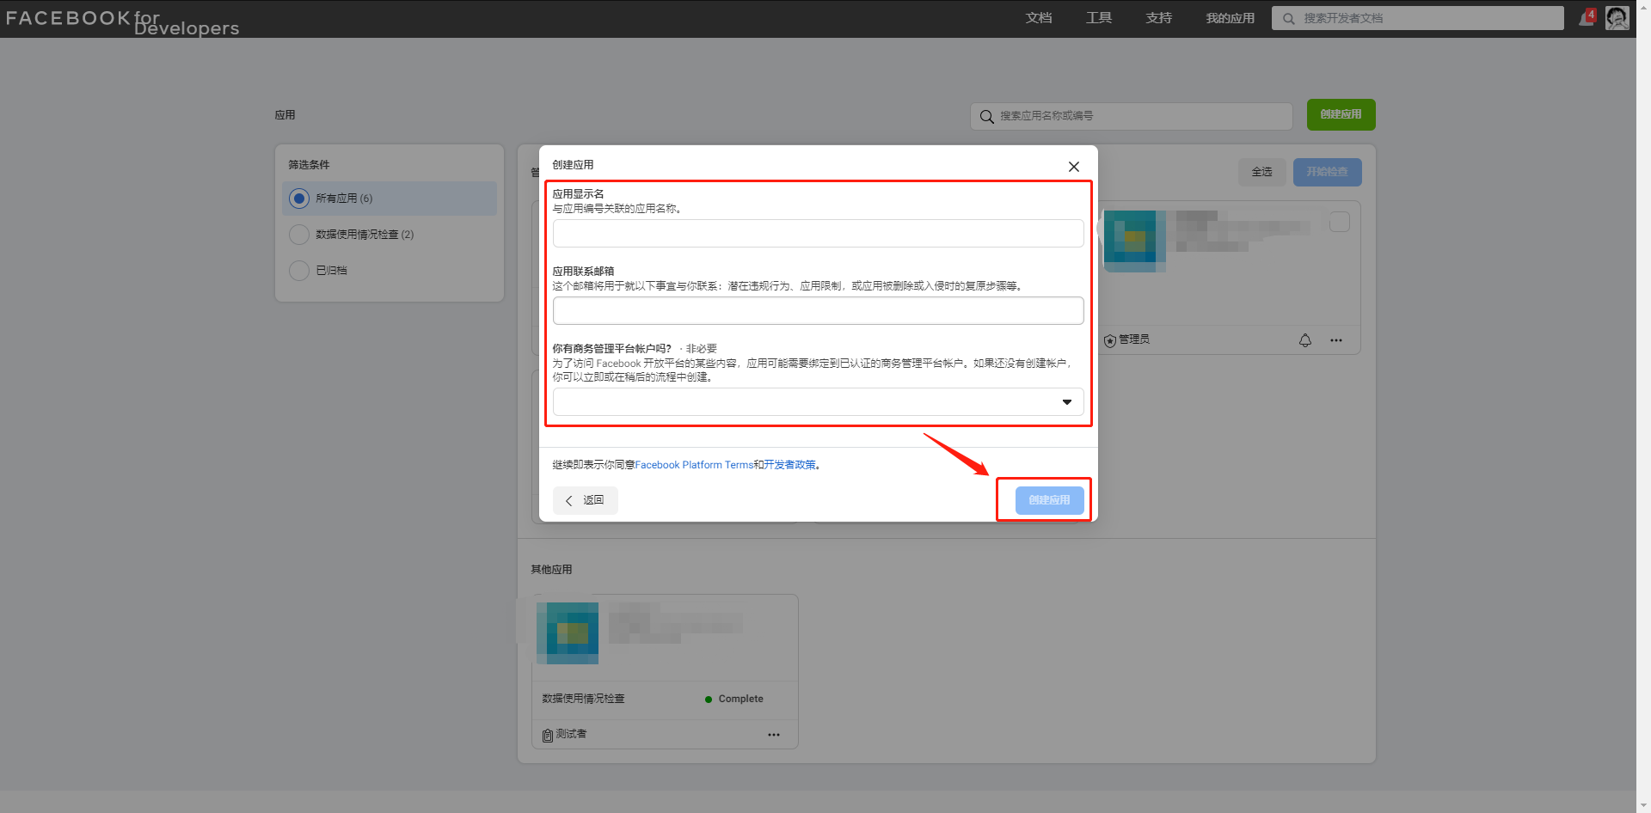Open the notifications bell icon
Image resolution: width=1651 pixels, height=813 pixels.
pyautogui.click(x=1587, y=18)
